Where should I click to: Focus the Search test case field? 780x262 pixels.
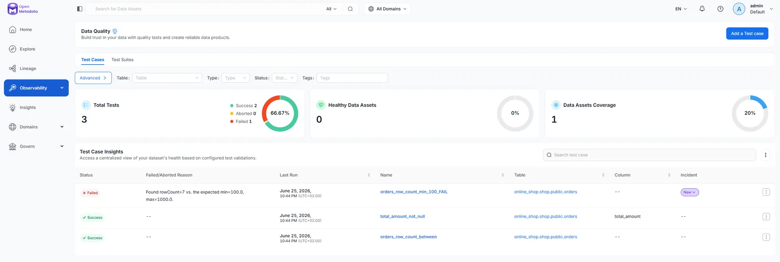pyautogui.click(x=649, y=155)
